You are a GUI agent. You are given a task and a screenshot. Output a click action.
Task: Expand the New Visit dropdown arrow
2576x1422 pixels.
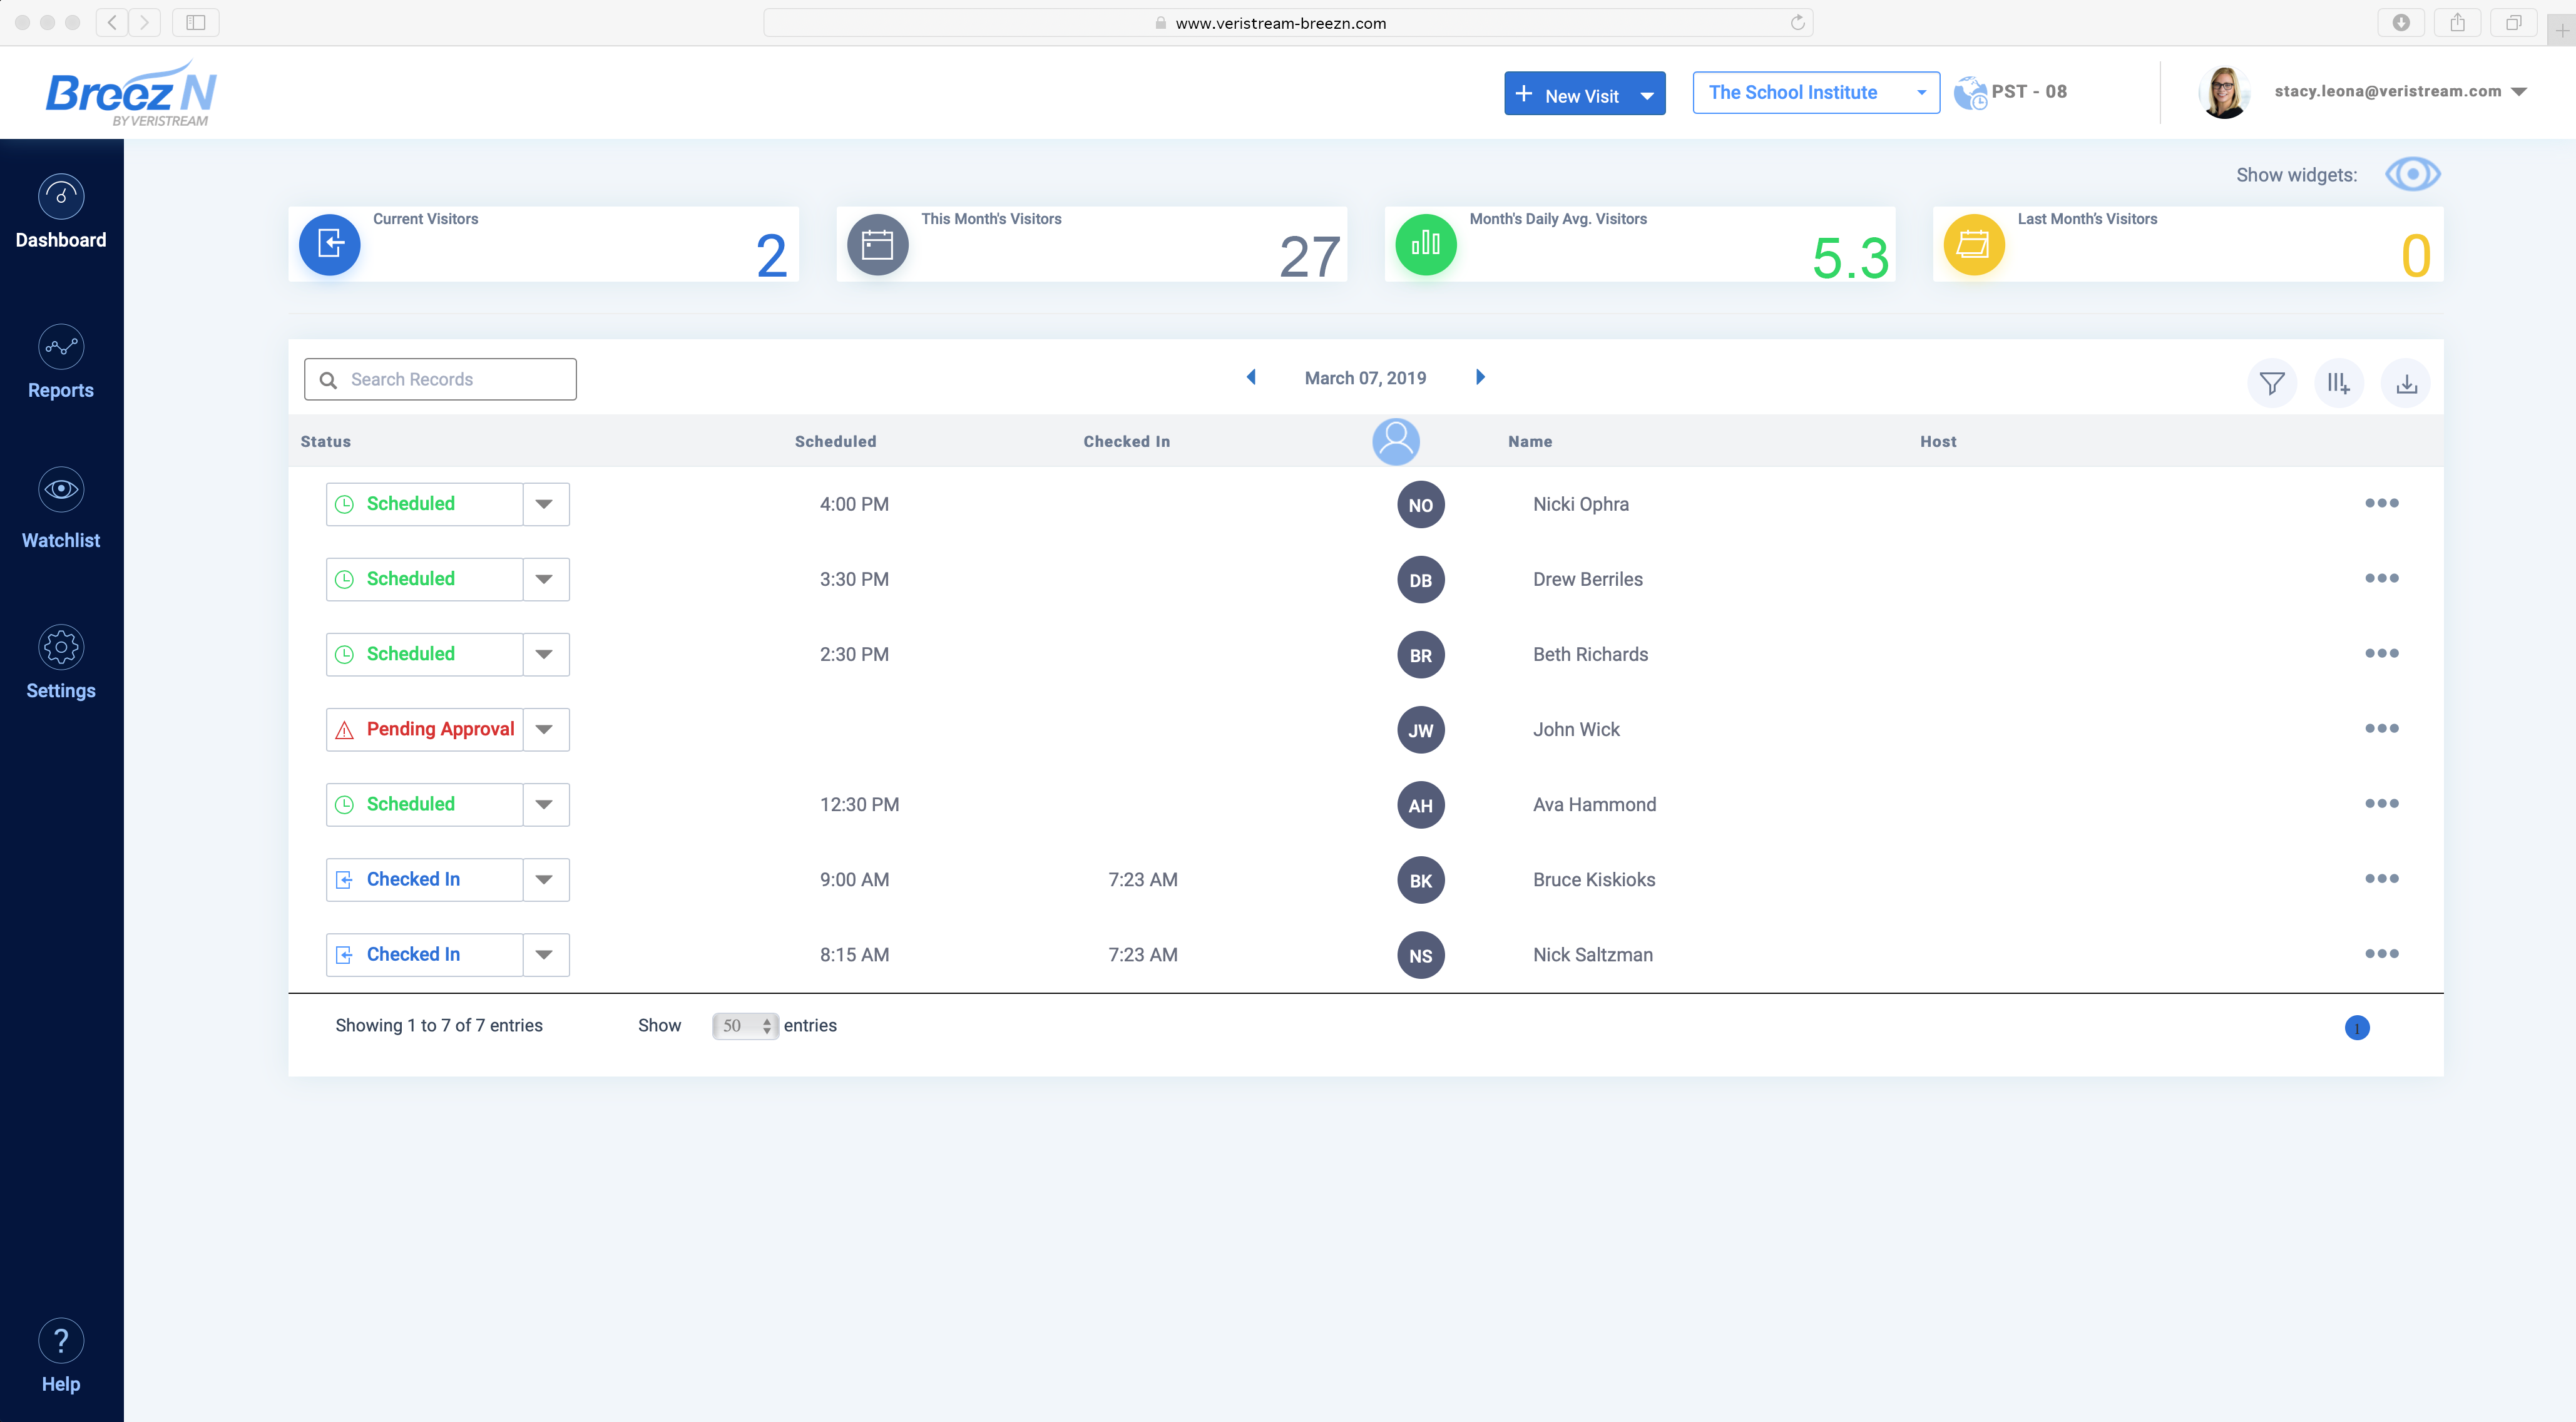coord(1647,94)
